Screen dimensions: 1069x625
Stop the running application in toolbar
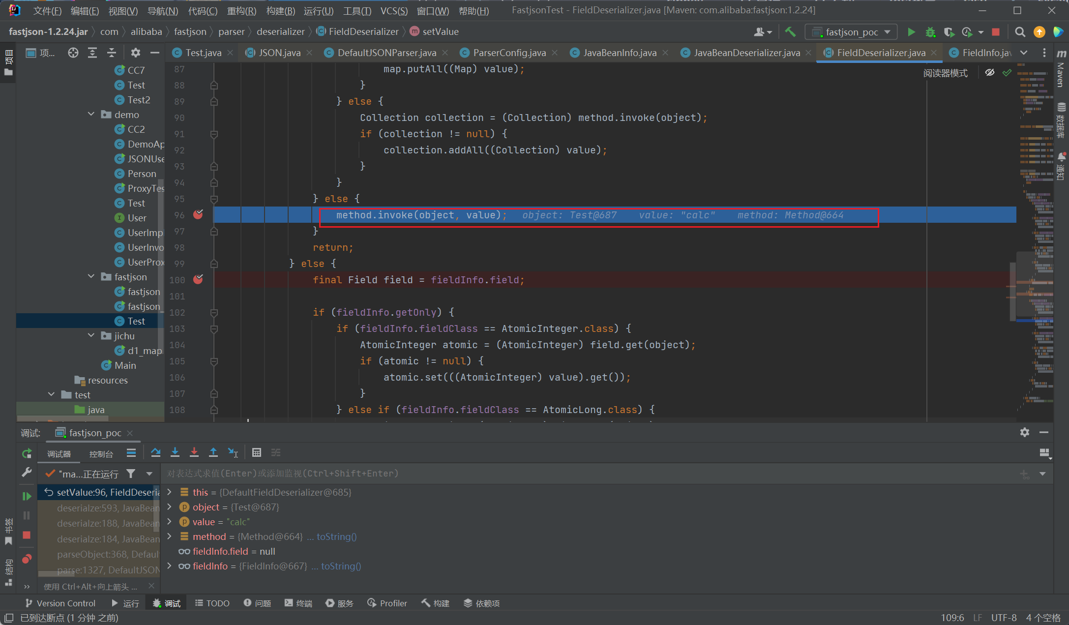[x=996, y=32]
